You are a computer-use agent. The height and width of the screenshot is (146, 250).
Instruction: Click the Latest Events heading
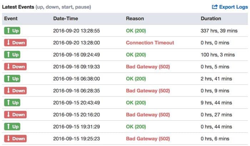tap(18, 7)
